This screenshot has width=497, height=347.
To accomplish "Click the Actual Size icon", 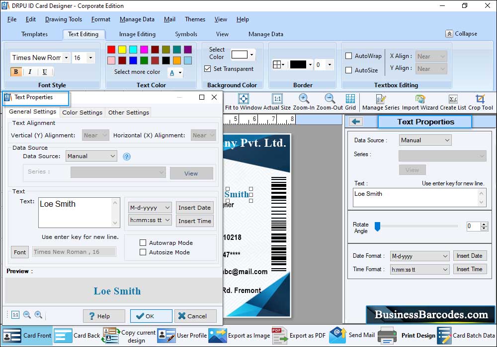I will (277, 99).
